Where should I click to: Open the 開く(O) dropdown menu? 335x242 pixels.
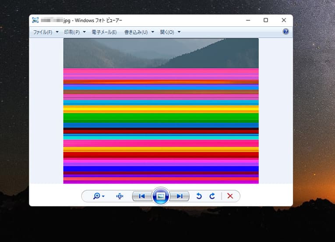[x=170, y=32]
